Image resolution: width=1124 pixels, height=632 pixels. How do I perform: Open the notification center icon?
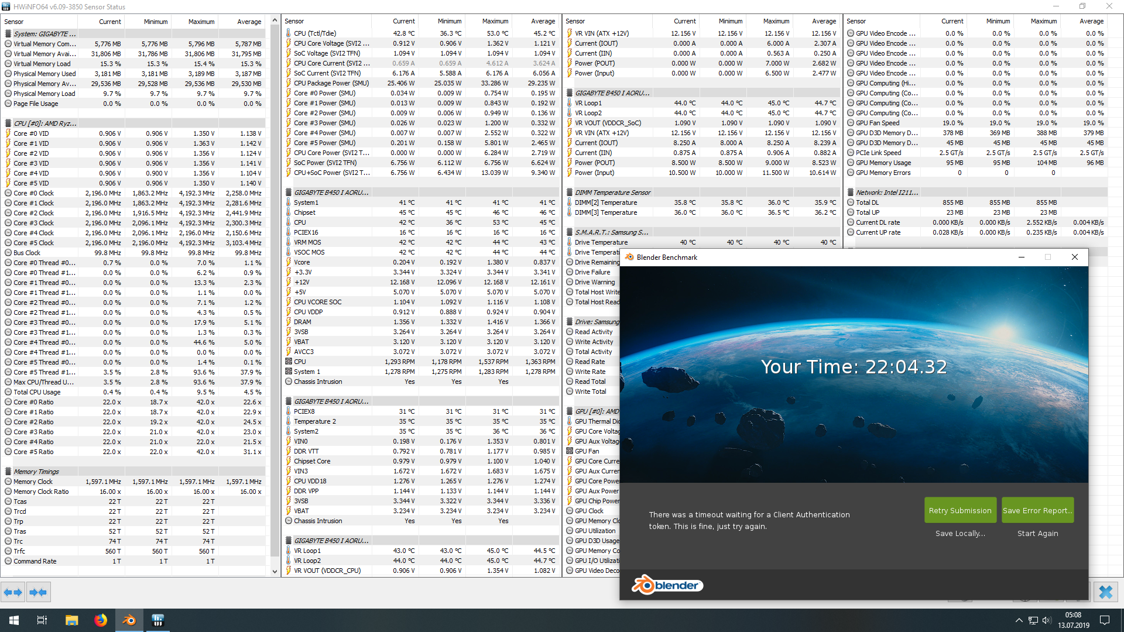click(1105, 620)
